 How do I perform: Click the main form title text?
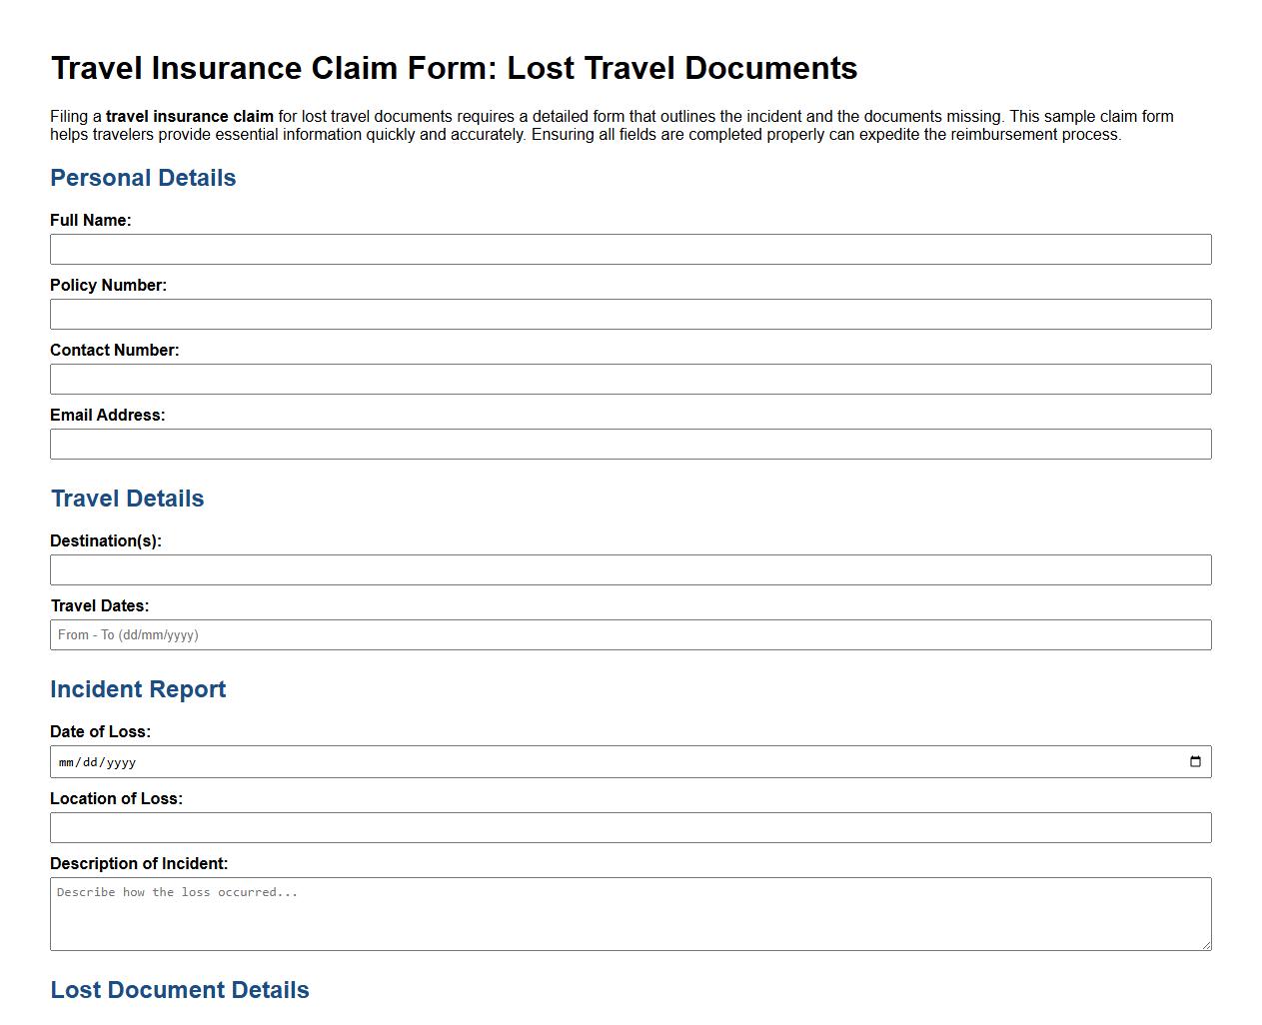tap(454, 68)
